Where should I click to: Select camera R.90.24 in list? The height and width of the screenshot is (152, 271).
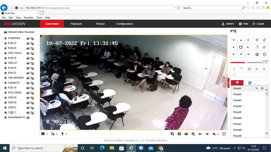(x=12, y=68)
